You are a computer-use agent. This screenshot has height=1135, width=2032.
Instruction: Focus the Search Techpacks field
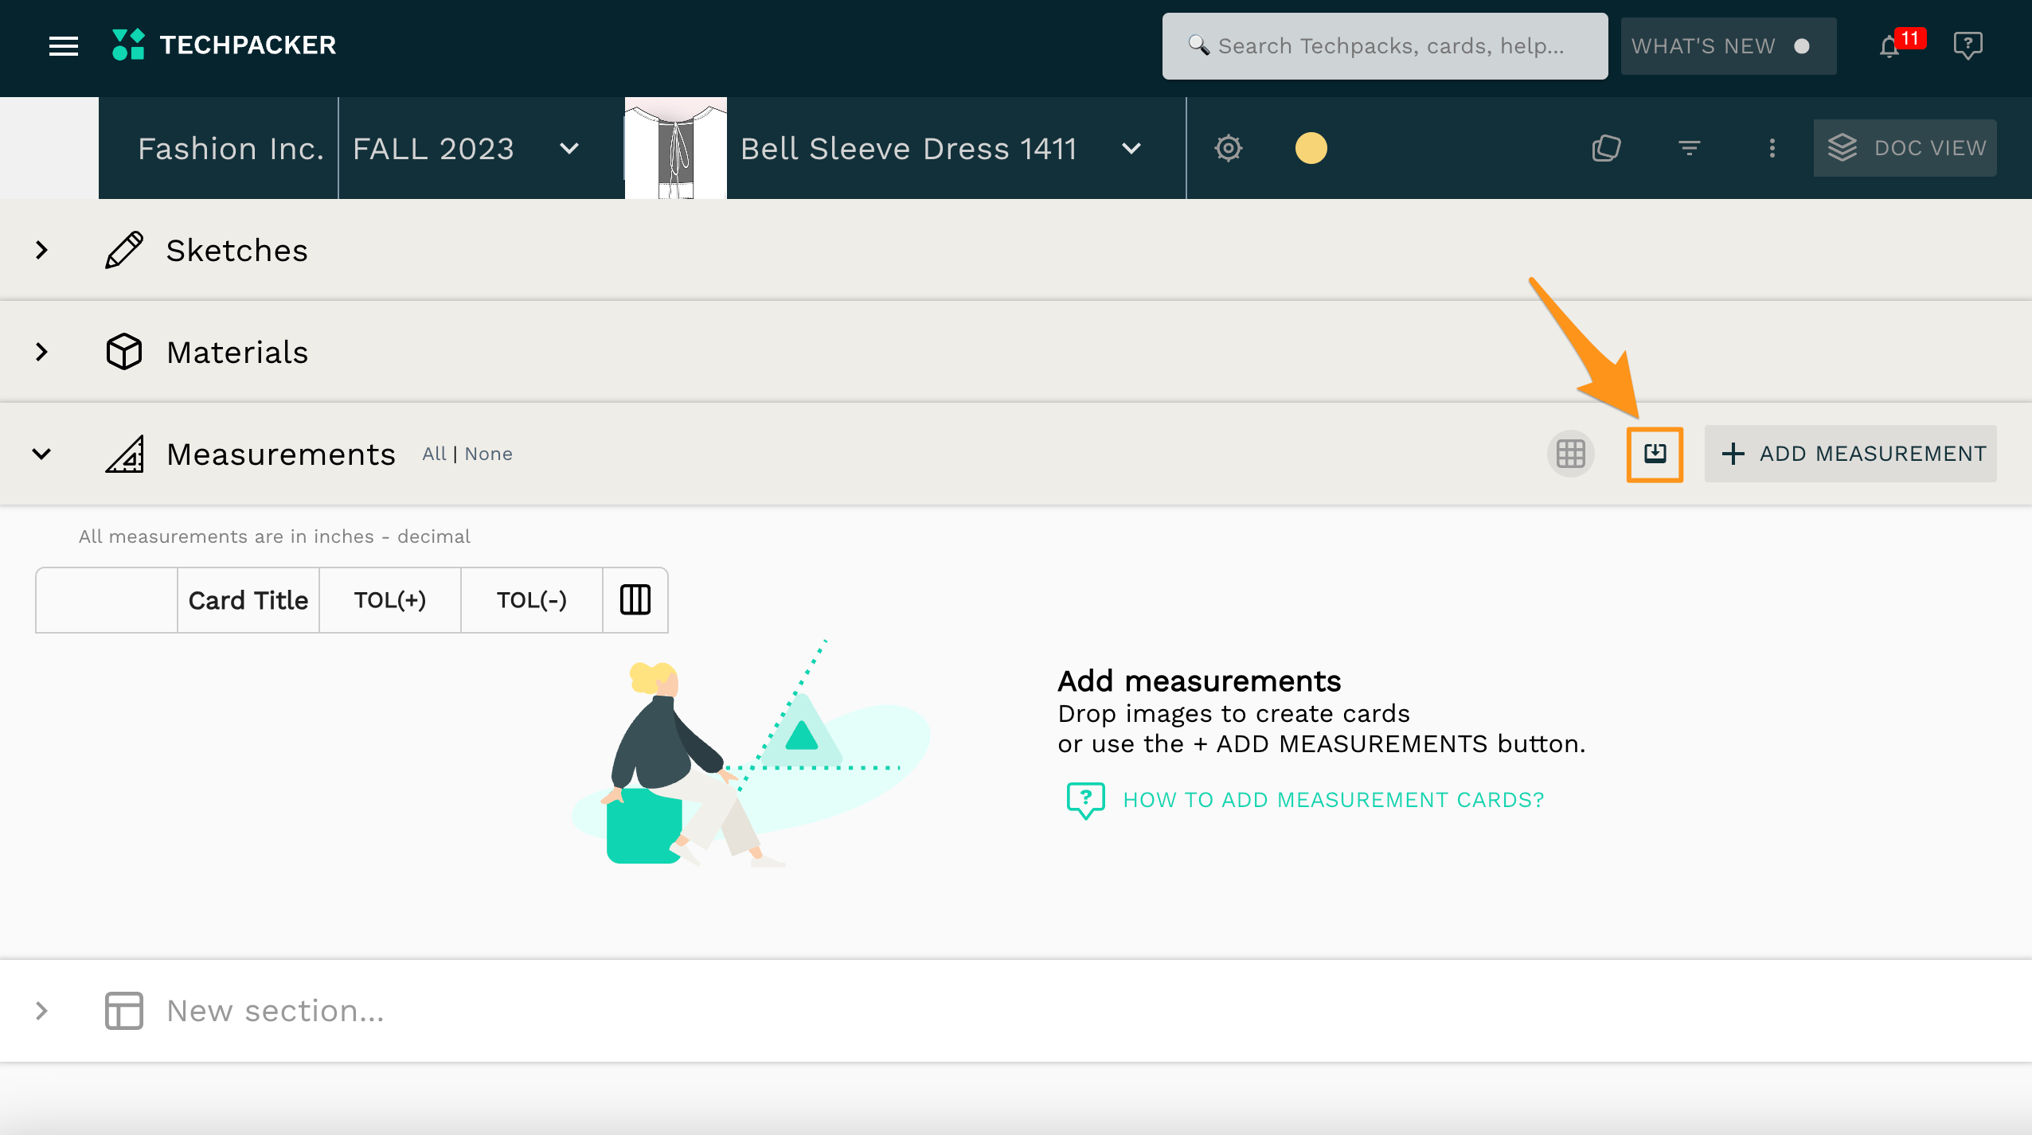coord(1385,46)
